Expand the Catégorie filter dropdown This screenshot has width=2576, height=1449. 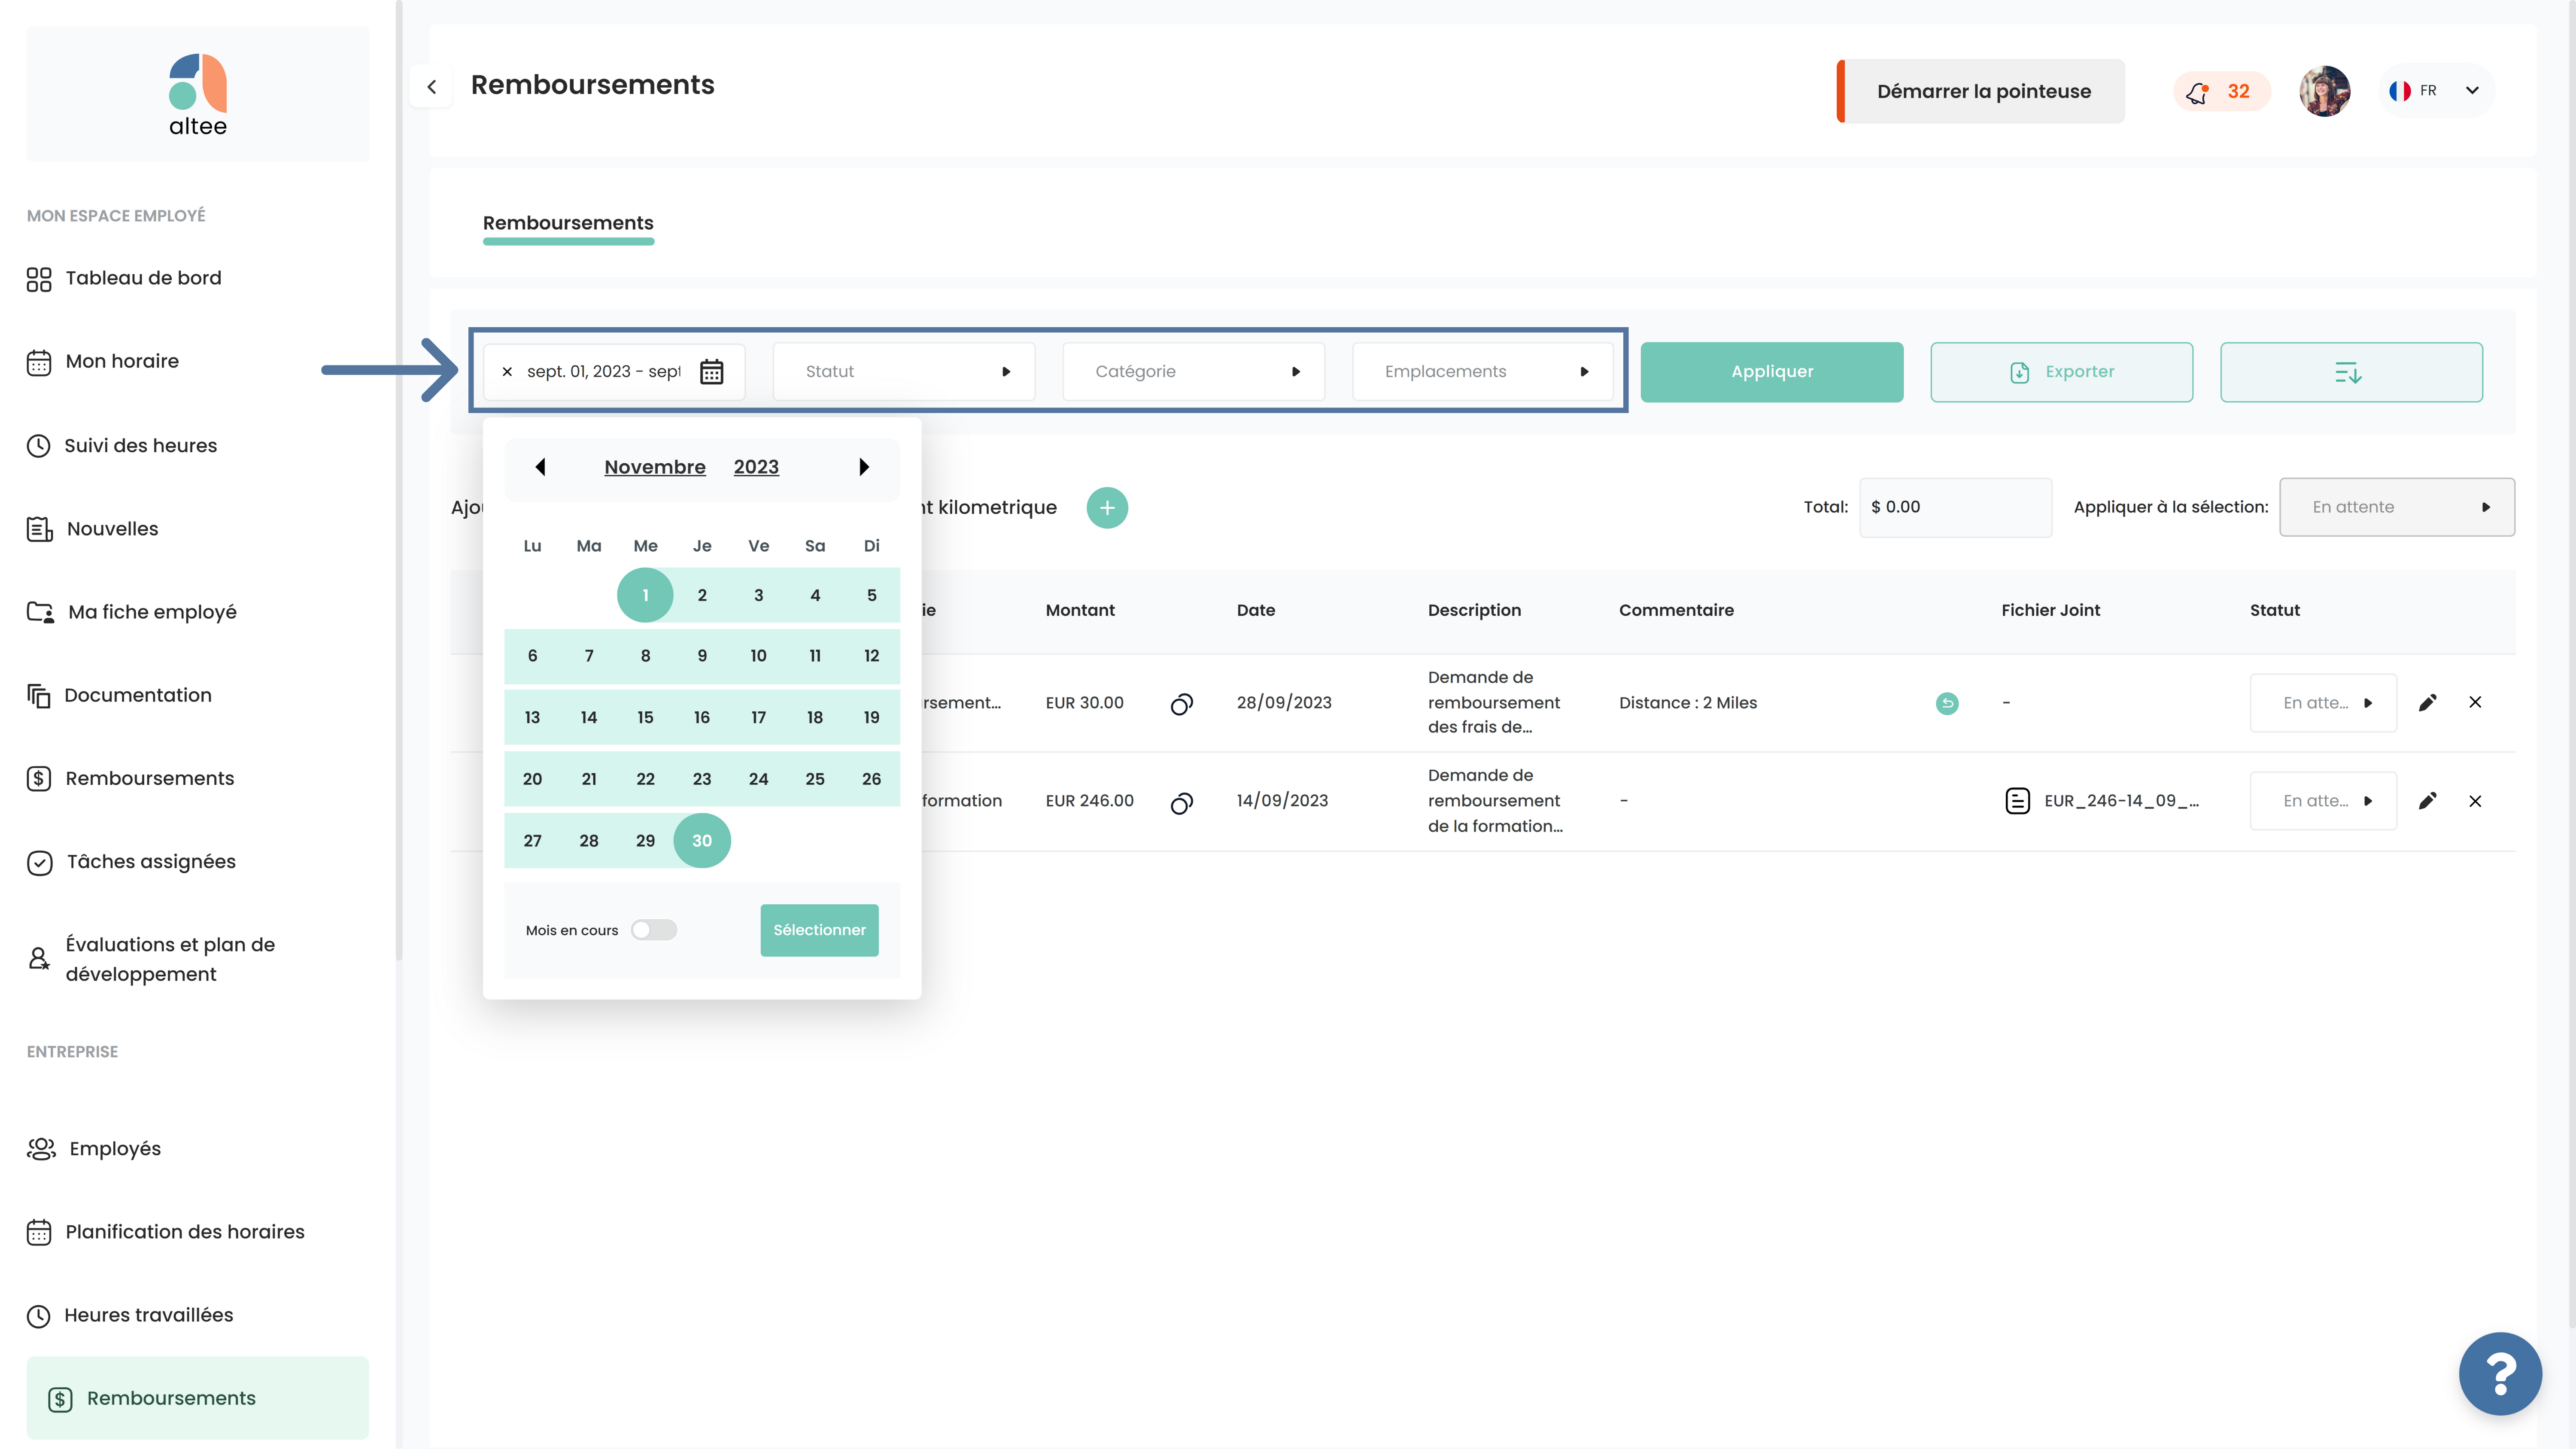pyautogui.click(x=1194, y=372)
